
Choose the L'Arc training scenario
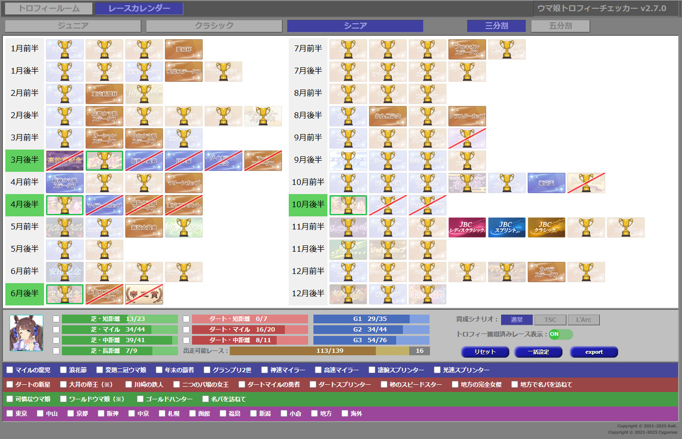pos(583,320)
